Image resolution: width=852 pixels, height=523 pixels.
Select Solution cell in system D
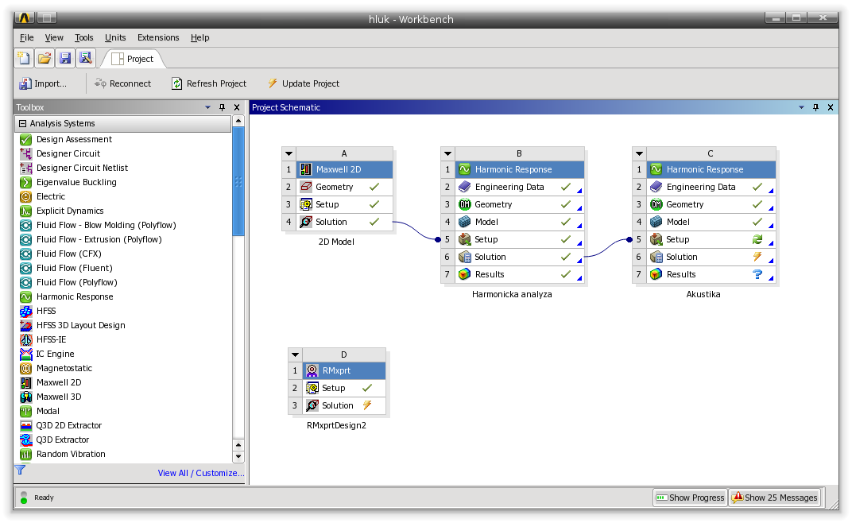pos(344,405)
